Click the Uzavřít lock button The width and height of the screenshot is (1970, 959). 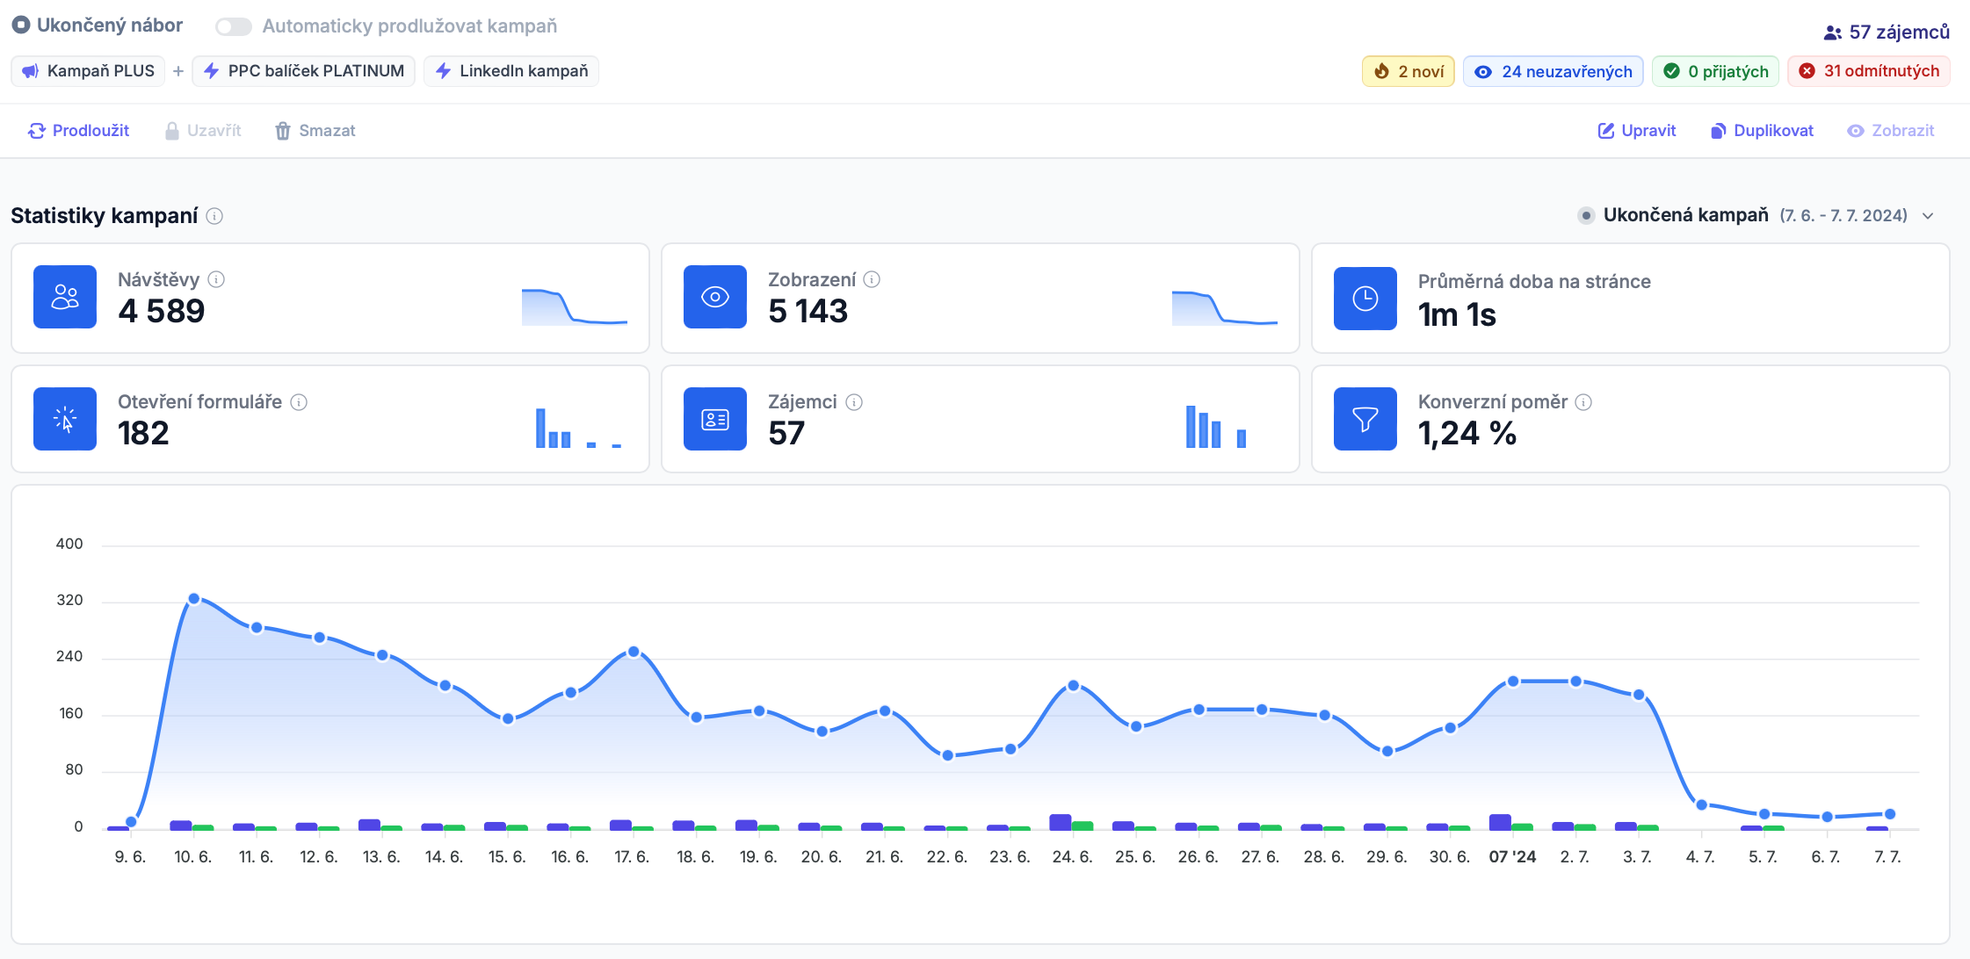[x=203, y=131]
